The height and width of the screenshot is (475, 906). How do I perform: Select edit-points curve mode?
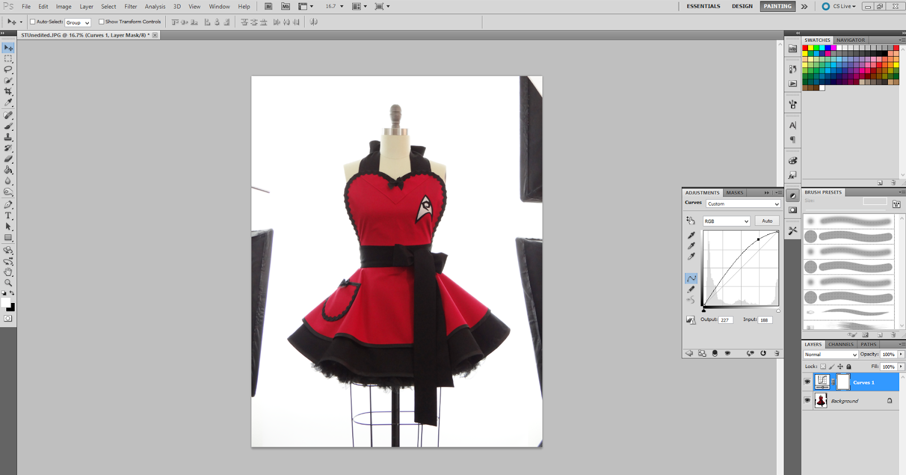point(691,279)
